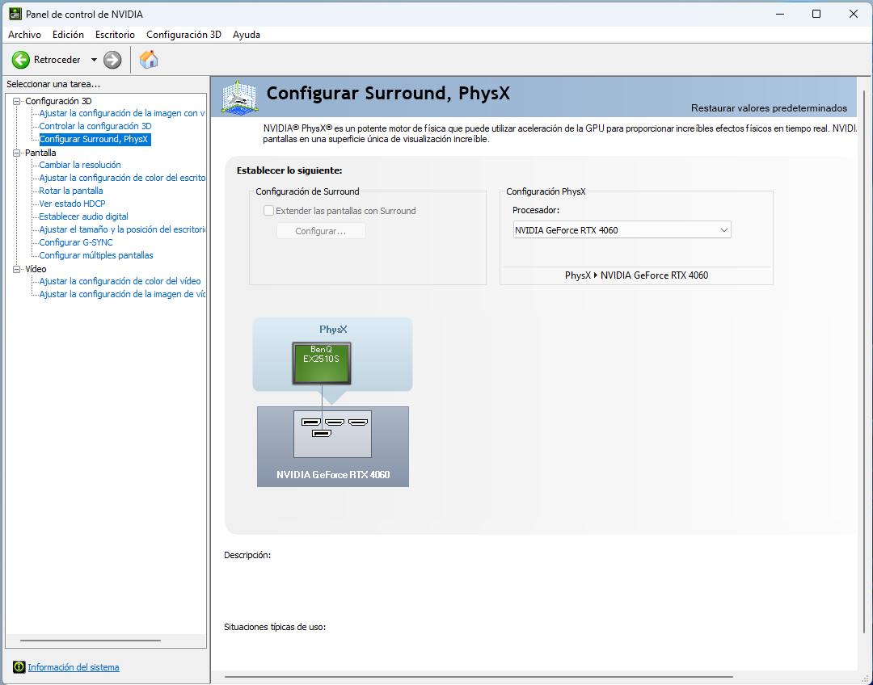Screen dimensions: 873x685
Task: Open Controlar la configuración 3D
Action: [95, 126]
